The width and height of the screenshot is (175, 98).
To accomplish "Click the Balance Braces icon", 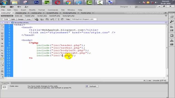I will (x=2, y=46).
